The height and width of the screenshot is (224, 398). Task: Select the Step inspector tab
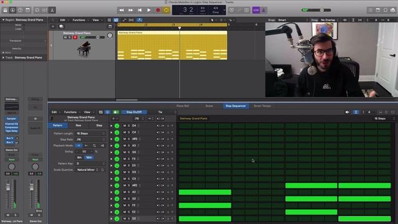click(99, 126)
